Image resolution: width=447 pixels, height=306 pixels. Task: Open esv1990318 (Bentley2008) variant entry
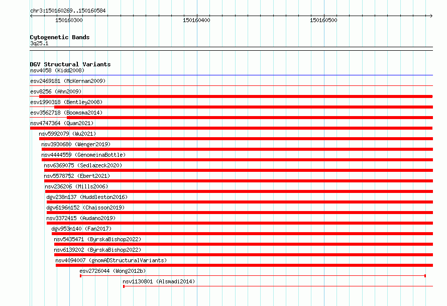coord(66,102)
